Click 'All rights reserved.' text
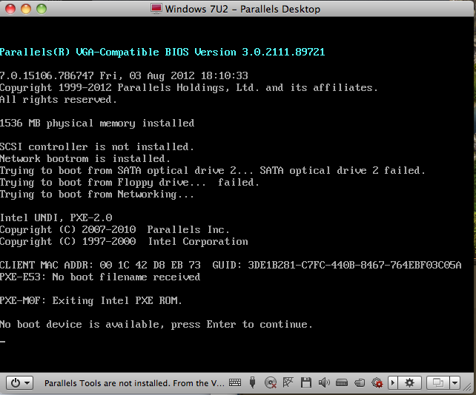 [59, 100]
